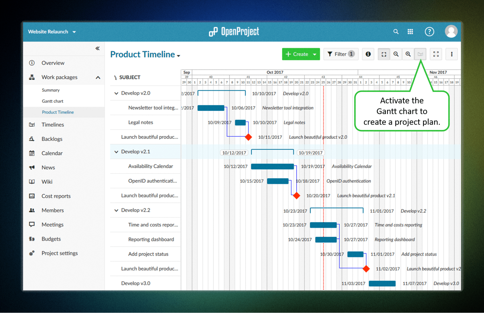Select Reporting dashboard row
Screen dimensions: 484x313
[146, 239]
